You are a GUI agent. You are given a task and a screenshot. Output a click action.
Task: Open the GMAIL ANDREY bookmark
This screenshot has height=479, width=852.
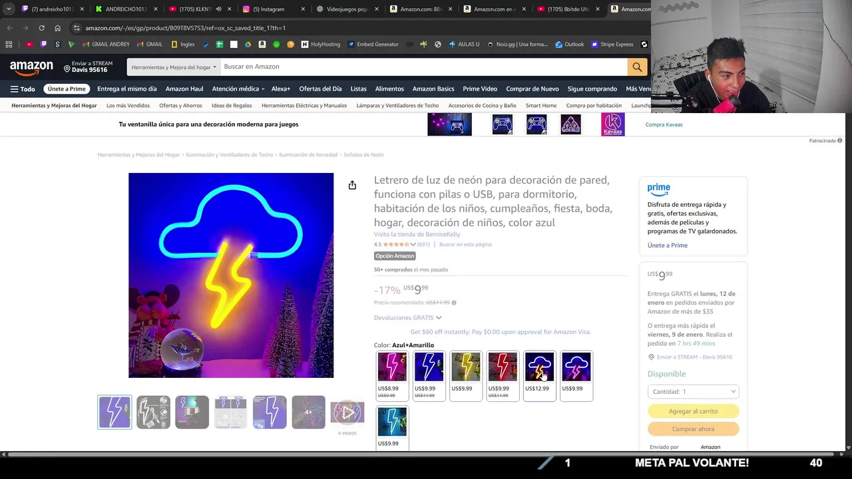pyautogui.click(x=105, y=45)
